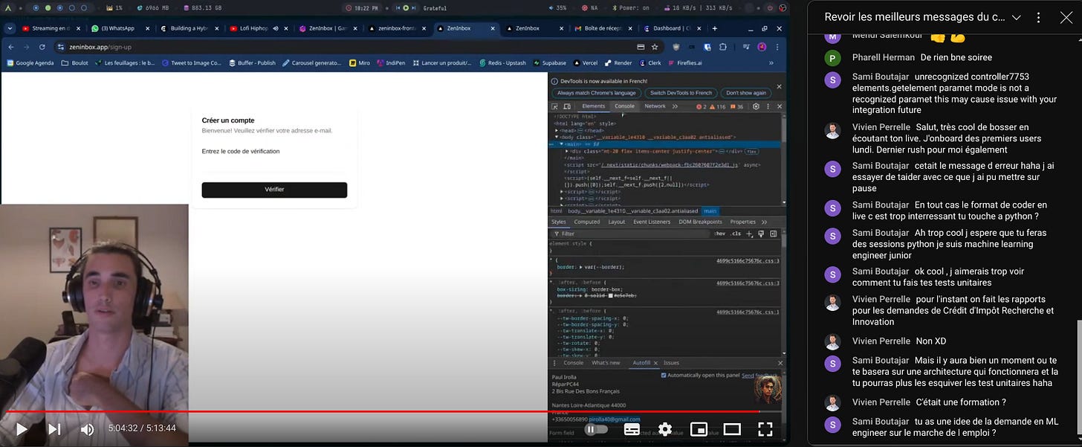
Task: Turn on subtitles in the player
Action: [x=632, y=429]
